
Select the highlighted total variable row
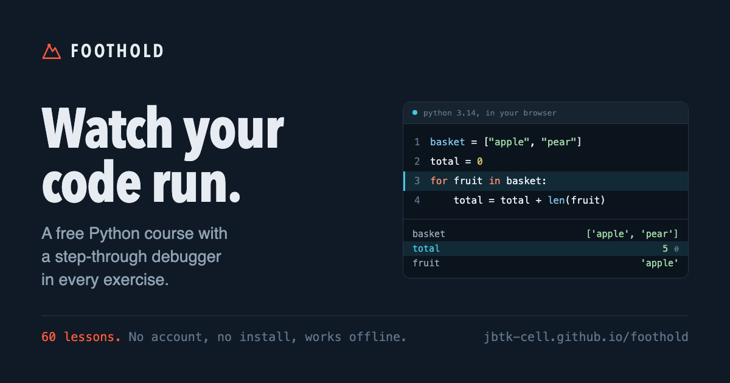tap(546, 249)
